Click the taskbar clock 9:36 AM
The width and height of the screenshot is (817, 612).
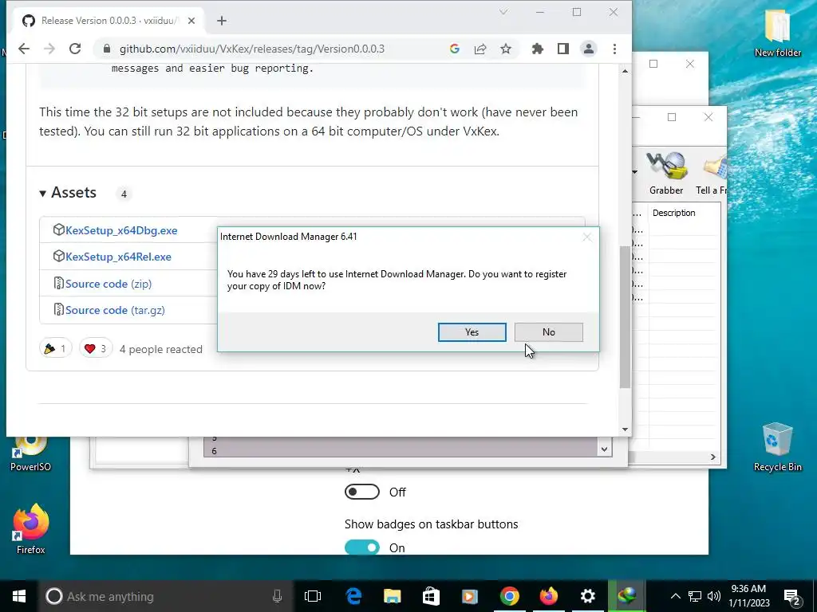click(748, 596)
